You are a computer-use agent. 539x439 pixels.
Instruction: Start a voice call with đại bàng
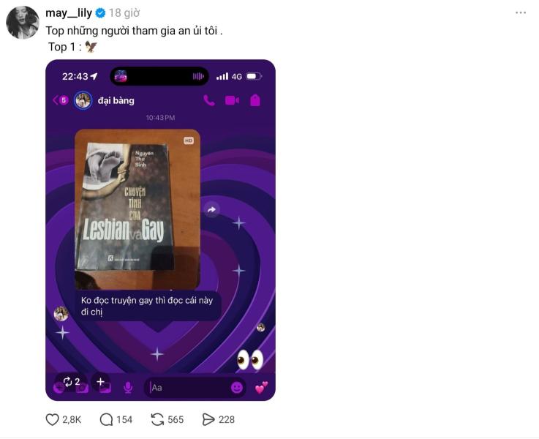pyautogui.click(x=209, y=100)
